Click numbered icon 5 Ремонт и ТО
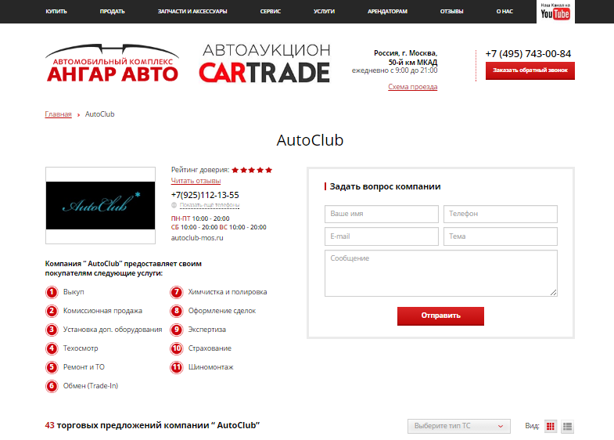This screenshot has width=614, height=440. pos(52,367)
